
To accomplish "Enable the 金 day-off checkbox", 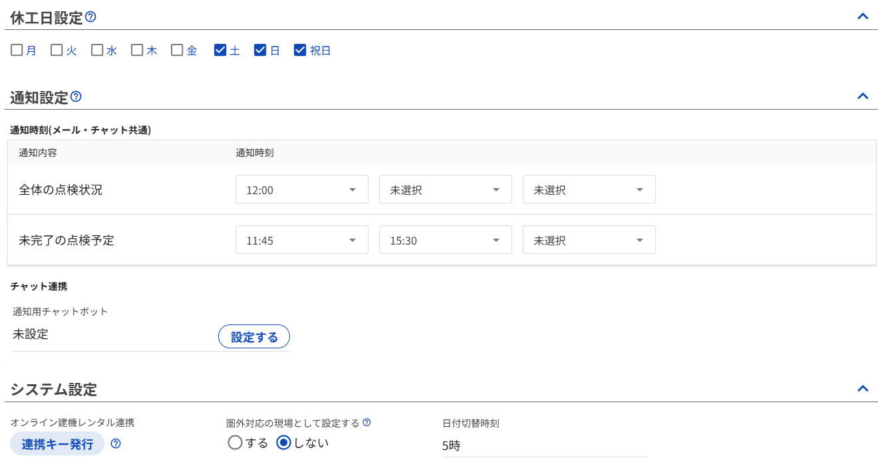I will [x=177, y=50].
